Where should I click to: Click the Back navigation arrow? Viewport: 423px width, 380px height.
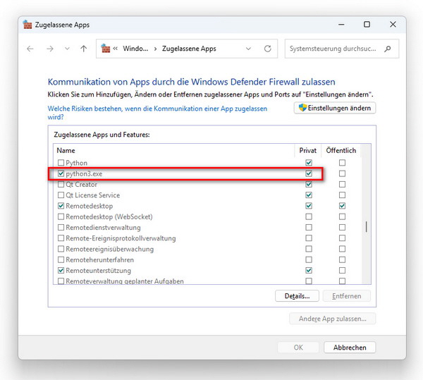[30, 49]
